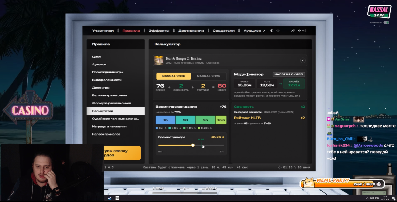Switch to dark mode via the moon icon
Image resolution: width=397 pixels, height=202 pixels.
coord(272,31)
